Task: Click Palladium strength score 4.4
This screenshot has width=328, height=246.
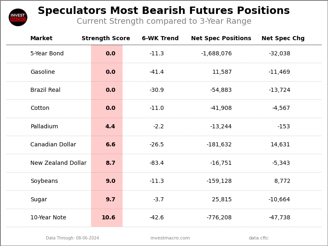Action: click(x=110, y=127)
